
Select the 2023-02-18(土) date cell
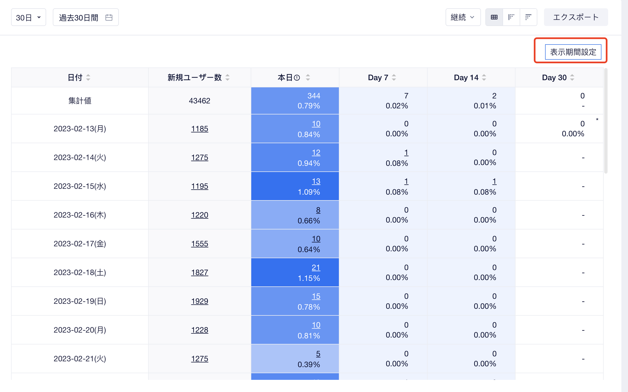click(80, 272)
